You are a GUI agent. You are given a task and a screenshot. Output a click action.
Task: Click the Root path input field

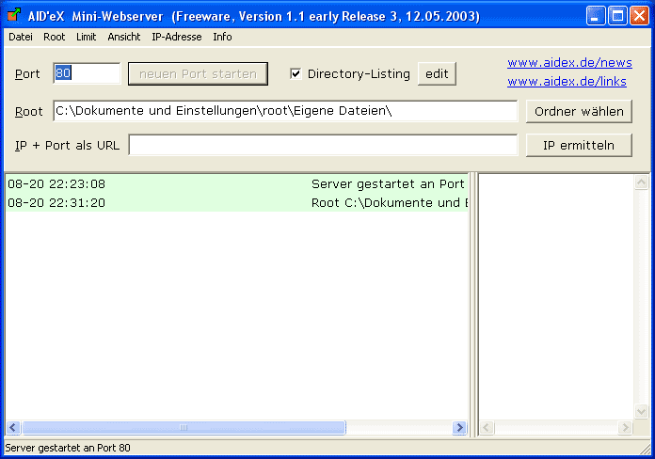[285, 111]
